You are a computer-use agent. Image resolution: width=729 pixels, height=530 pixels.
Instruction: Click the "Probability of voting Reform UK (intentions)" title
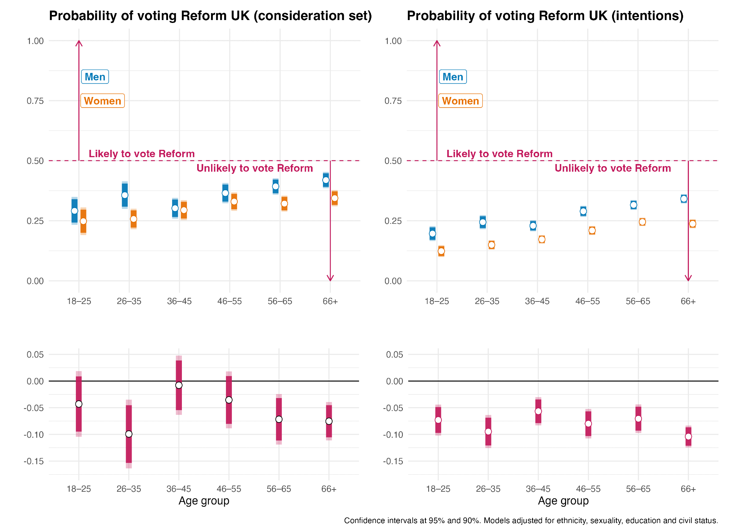(x=545, y=16)
